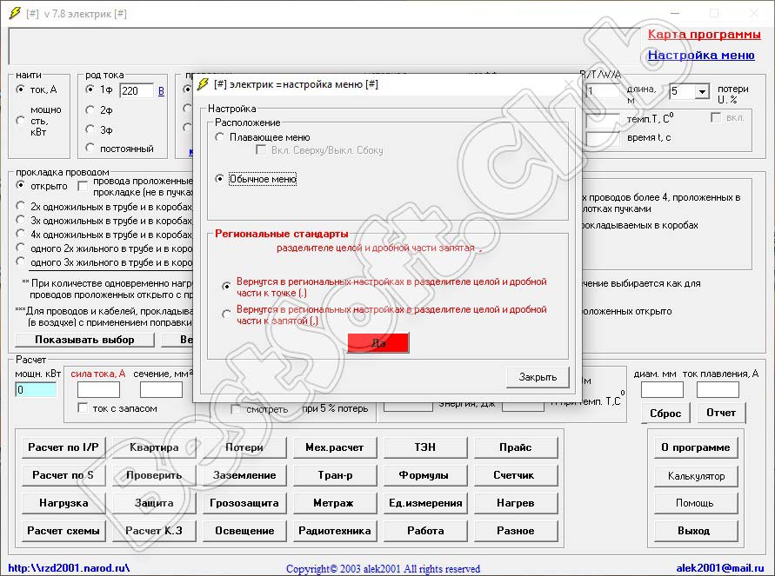Open the rzd2001.narod.ru website link

[69, 567]
